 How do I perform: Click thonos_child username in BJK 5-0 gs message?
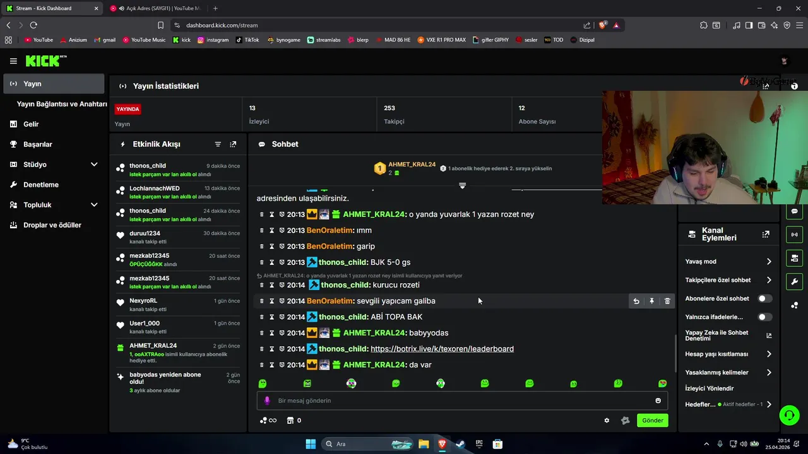[x=343, y=262]
